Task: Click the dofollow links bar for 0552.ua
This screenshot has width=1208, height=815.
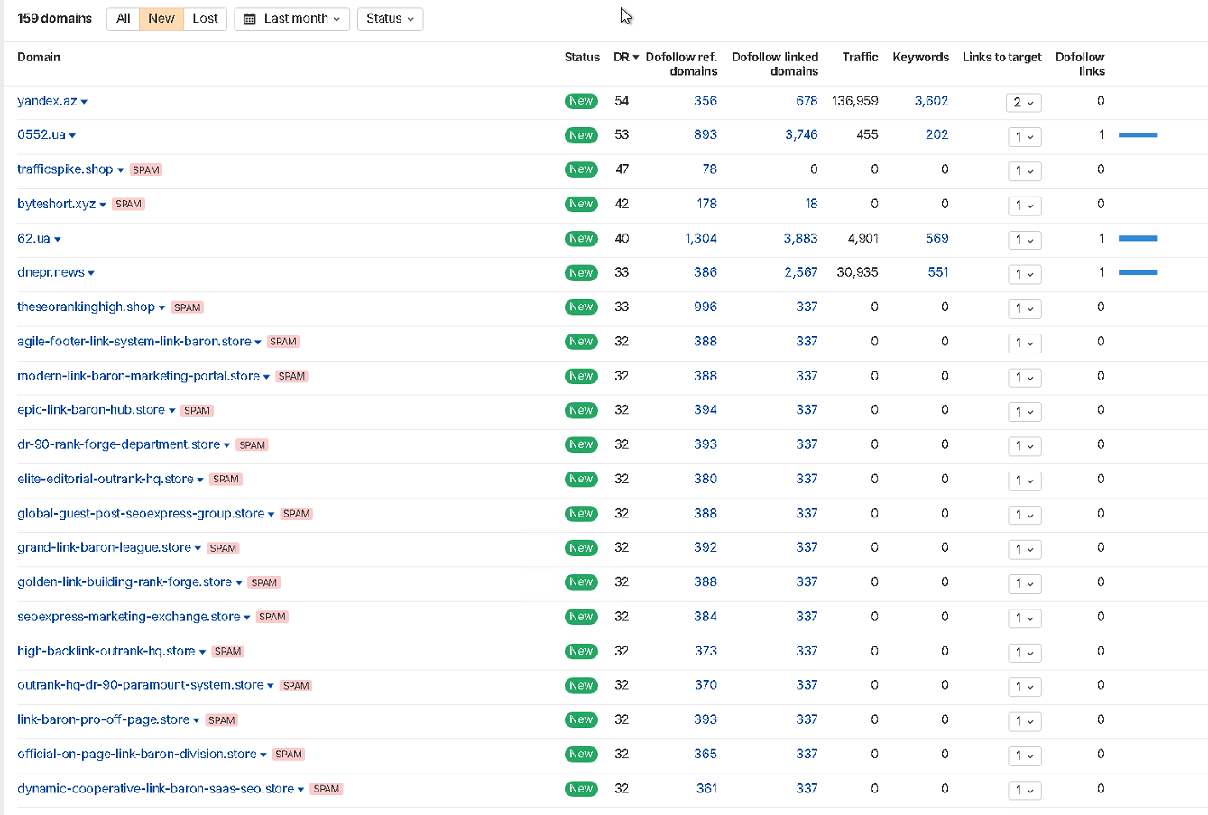Action: pyautogui.click(x=1138, y=135)
